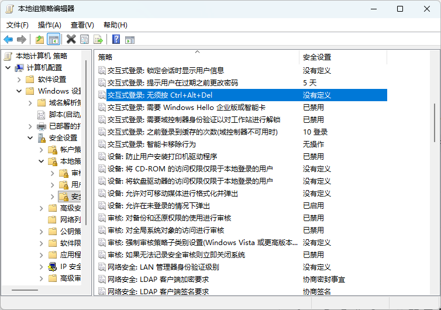Collapse the Windows 设置 node
The height and width of the screenshot is (310, 441).
pos(19,91)
